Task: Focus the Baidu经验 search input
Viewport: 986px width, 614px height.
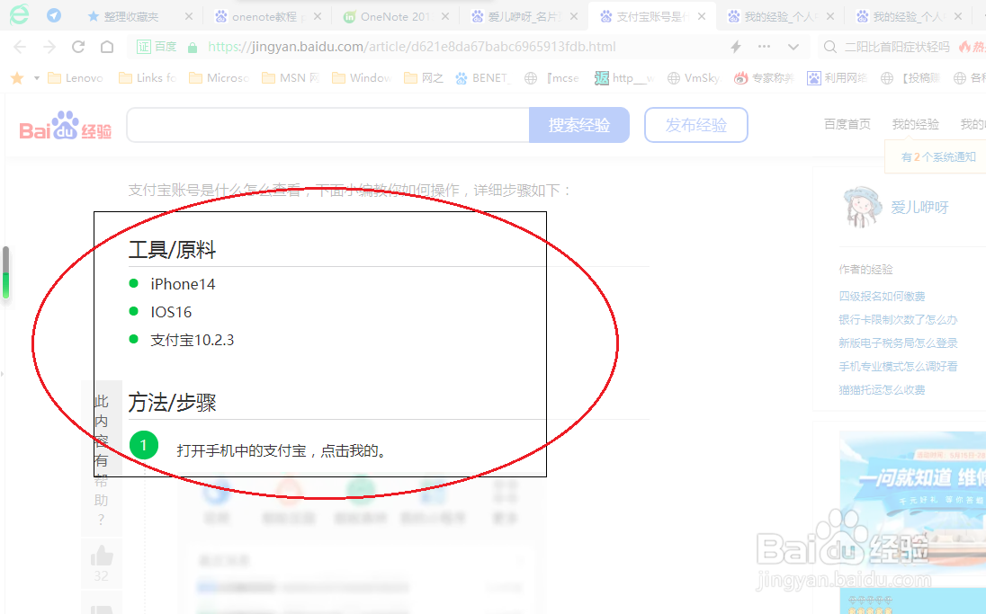Action: 328,125
